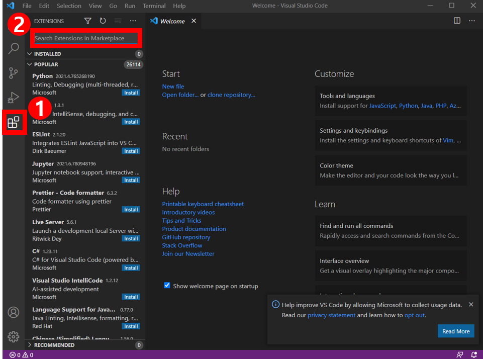
Task: Open the Selection menu
Action: (x=69, y=6)
